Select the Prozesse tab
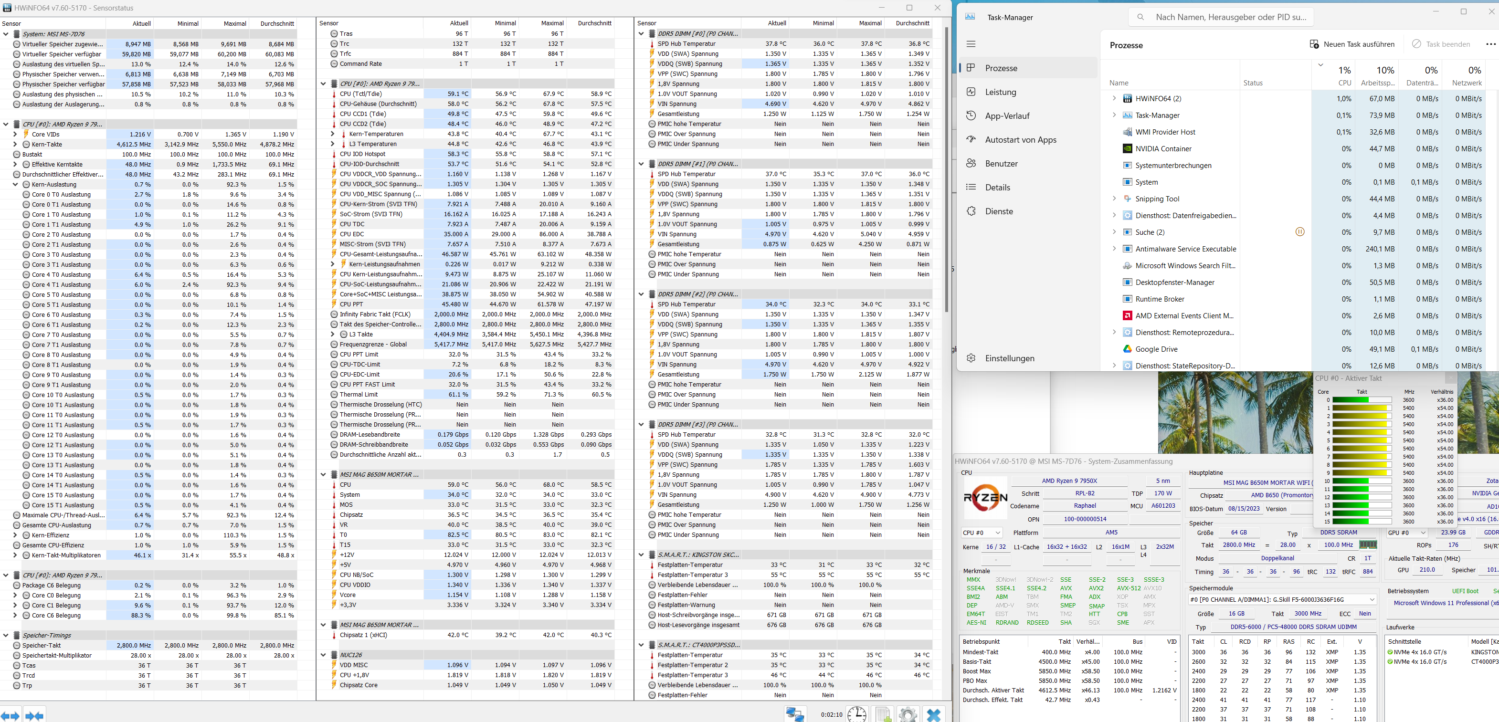The height and width of the screenshot is (722, 1499). 1028,68
